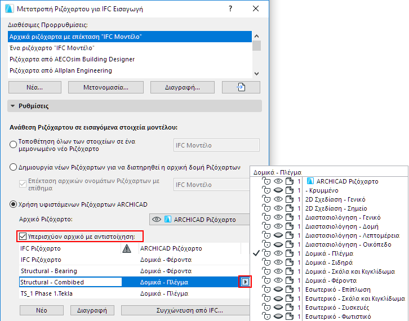This screenshot has width=409, height=321.
Task: Choose Εσωτερικό - Συσκευές from layer popup
Action: click(x=337, y=307)
